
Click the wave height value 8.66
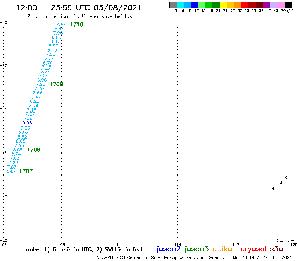click(38, 93)
